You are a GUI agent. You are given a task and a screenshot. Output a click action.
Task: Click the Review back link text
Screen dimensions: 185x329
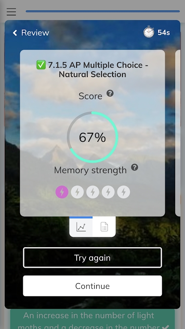pos(35,33)
